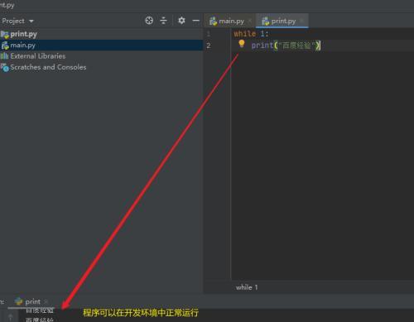414x322 pixels.
Task: Click line number 2 in the gutter
Action: click(x=209, y=46)
